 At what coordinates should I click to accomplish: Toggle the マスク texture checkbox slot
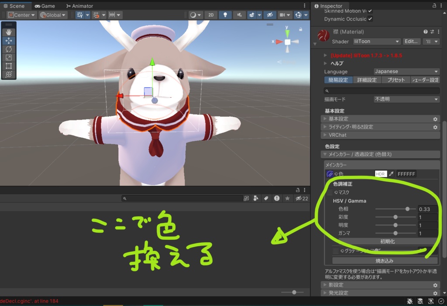click(330, 192)
